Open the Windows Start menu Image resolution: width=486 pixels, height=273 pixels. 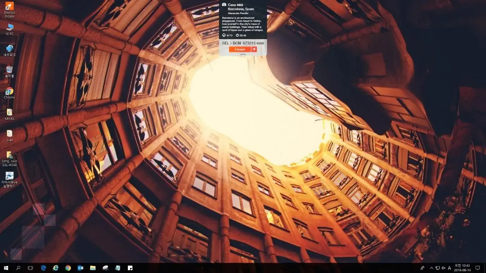(6, 268)
